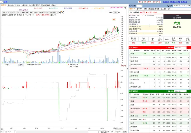The height and width of the screenshot is (133, 191).
Task: Open the page-number dropdown arrow after 6
Action: tap(15, 132)
